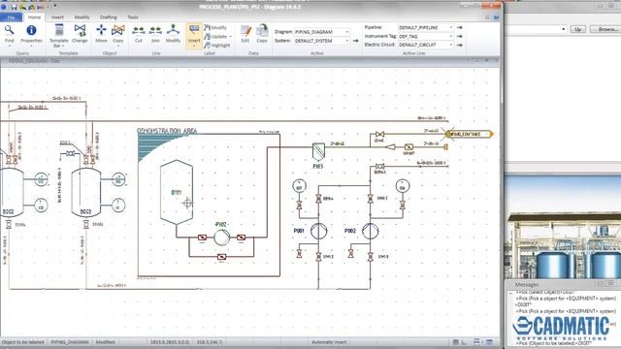
Task: Click Modify in the Label group
Action: click(x=215, y=28)
